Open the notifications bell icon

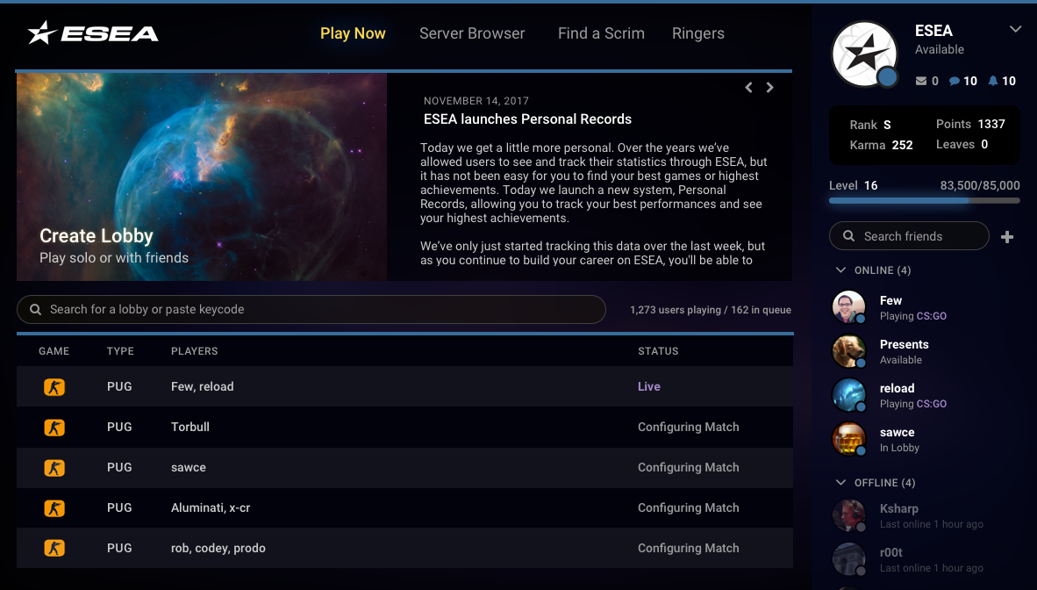(x=993, y=80)
